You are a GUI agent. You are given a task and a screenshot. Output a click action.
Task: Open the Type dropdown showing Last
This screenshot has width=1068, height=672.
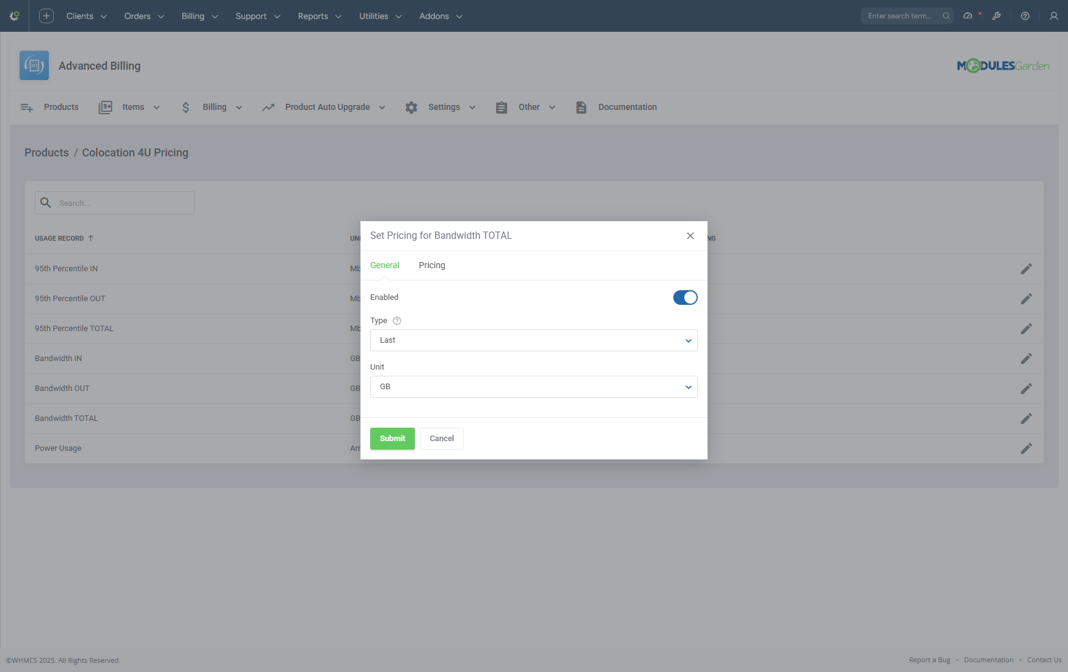pos(534,340)
